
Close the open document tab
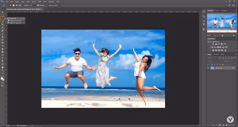[42, 9]
